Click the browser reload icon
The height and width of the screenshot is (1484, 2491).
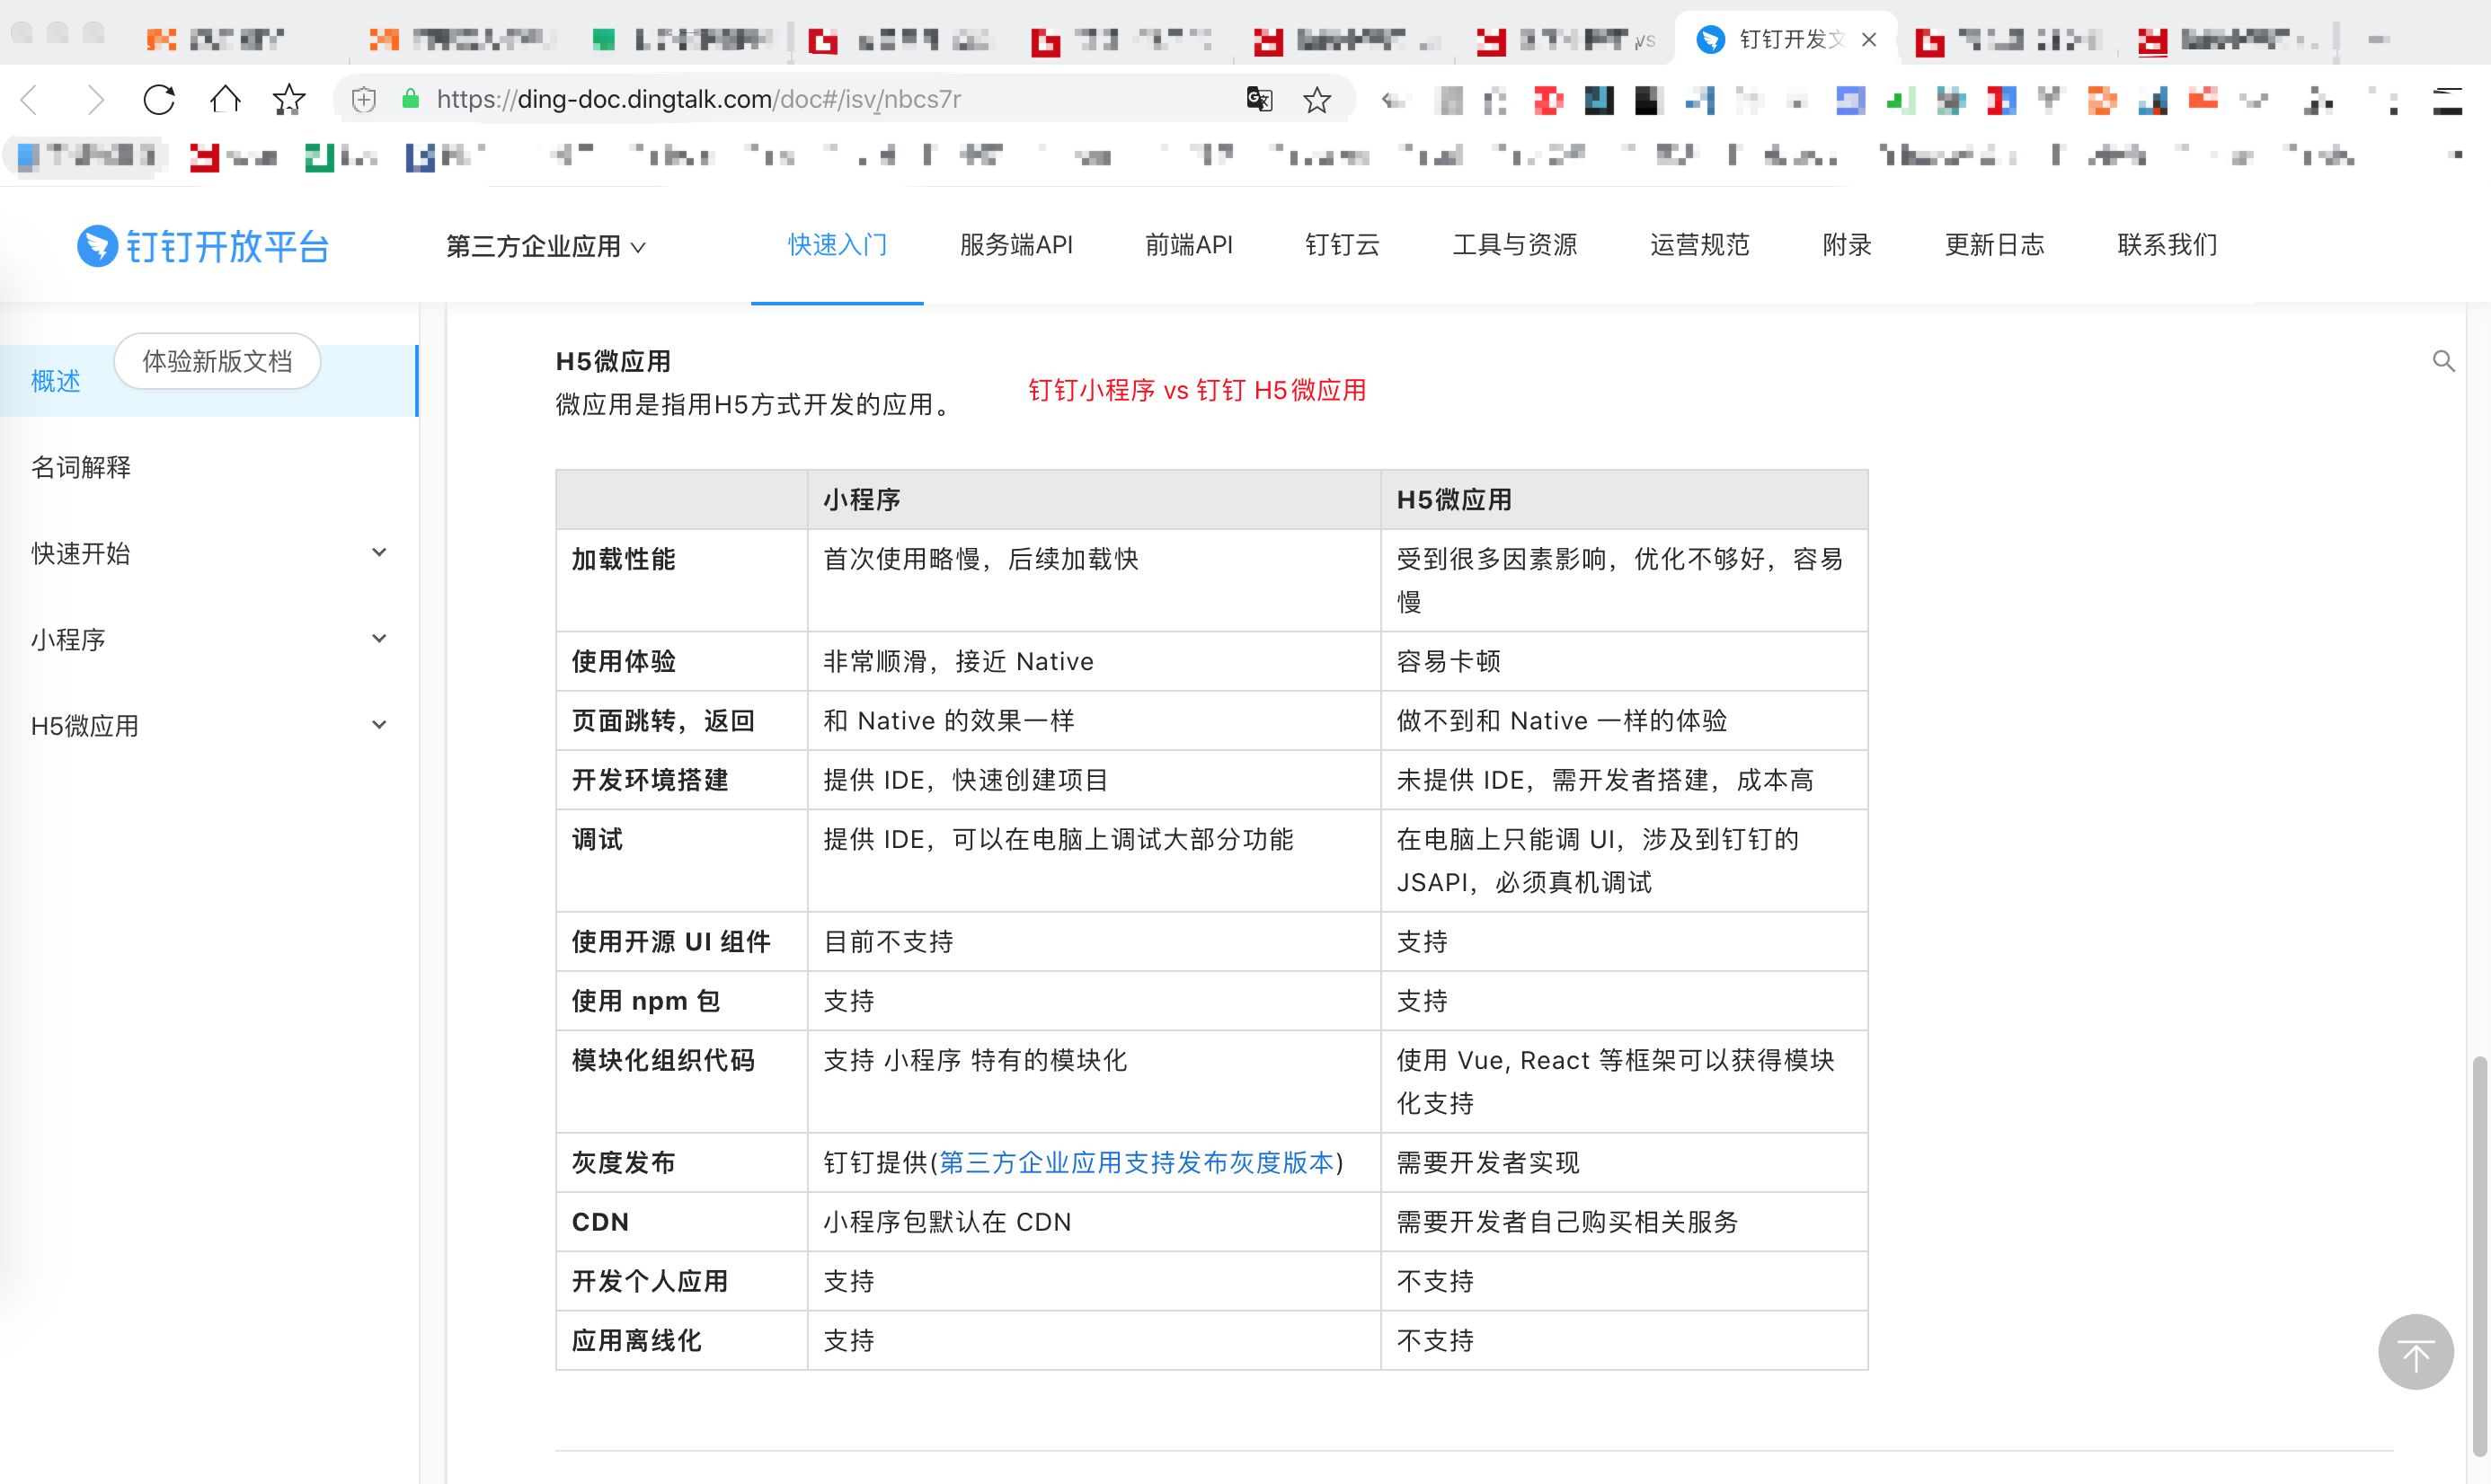coord(159,99)
